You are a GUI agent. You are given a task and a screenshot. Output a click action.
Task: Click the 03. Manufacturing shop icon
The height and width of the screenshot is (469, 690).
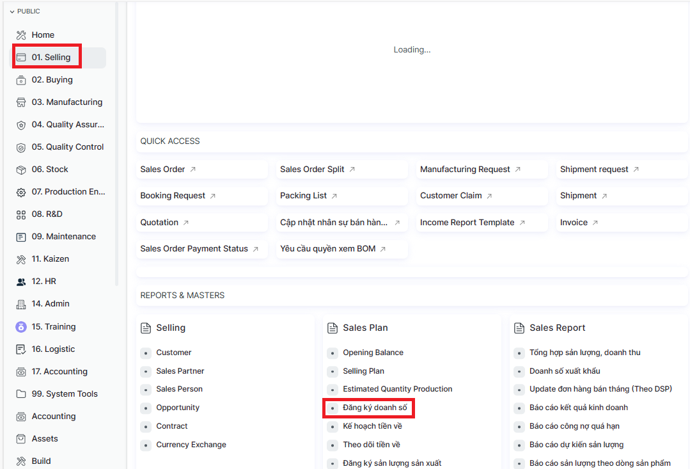tap(21, 102)
